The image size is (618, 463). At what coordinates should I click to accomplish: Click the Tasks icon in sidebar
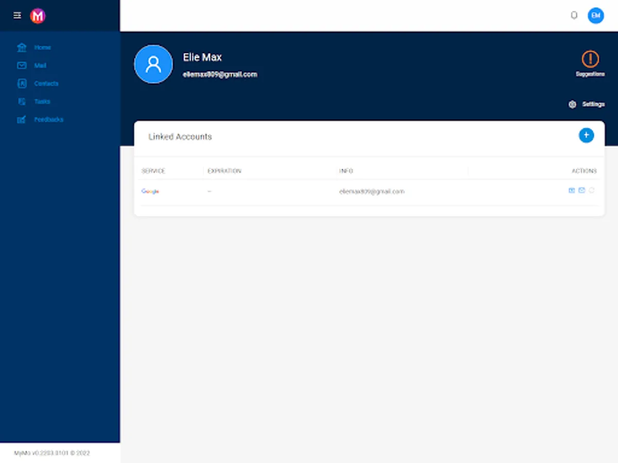(x=22, y=101)
